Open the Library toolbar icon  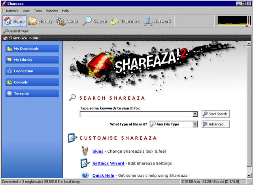pyautogui.click(x=40, y=21)
